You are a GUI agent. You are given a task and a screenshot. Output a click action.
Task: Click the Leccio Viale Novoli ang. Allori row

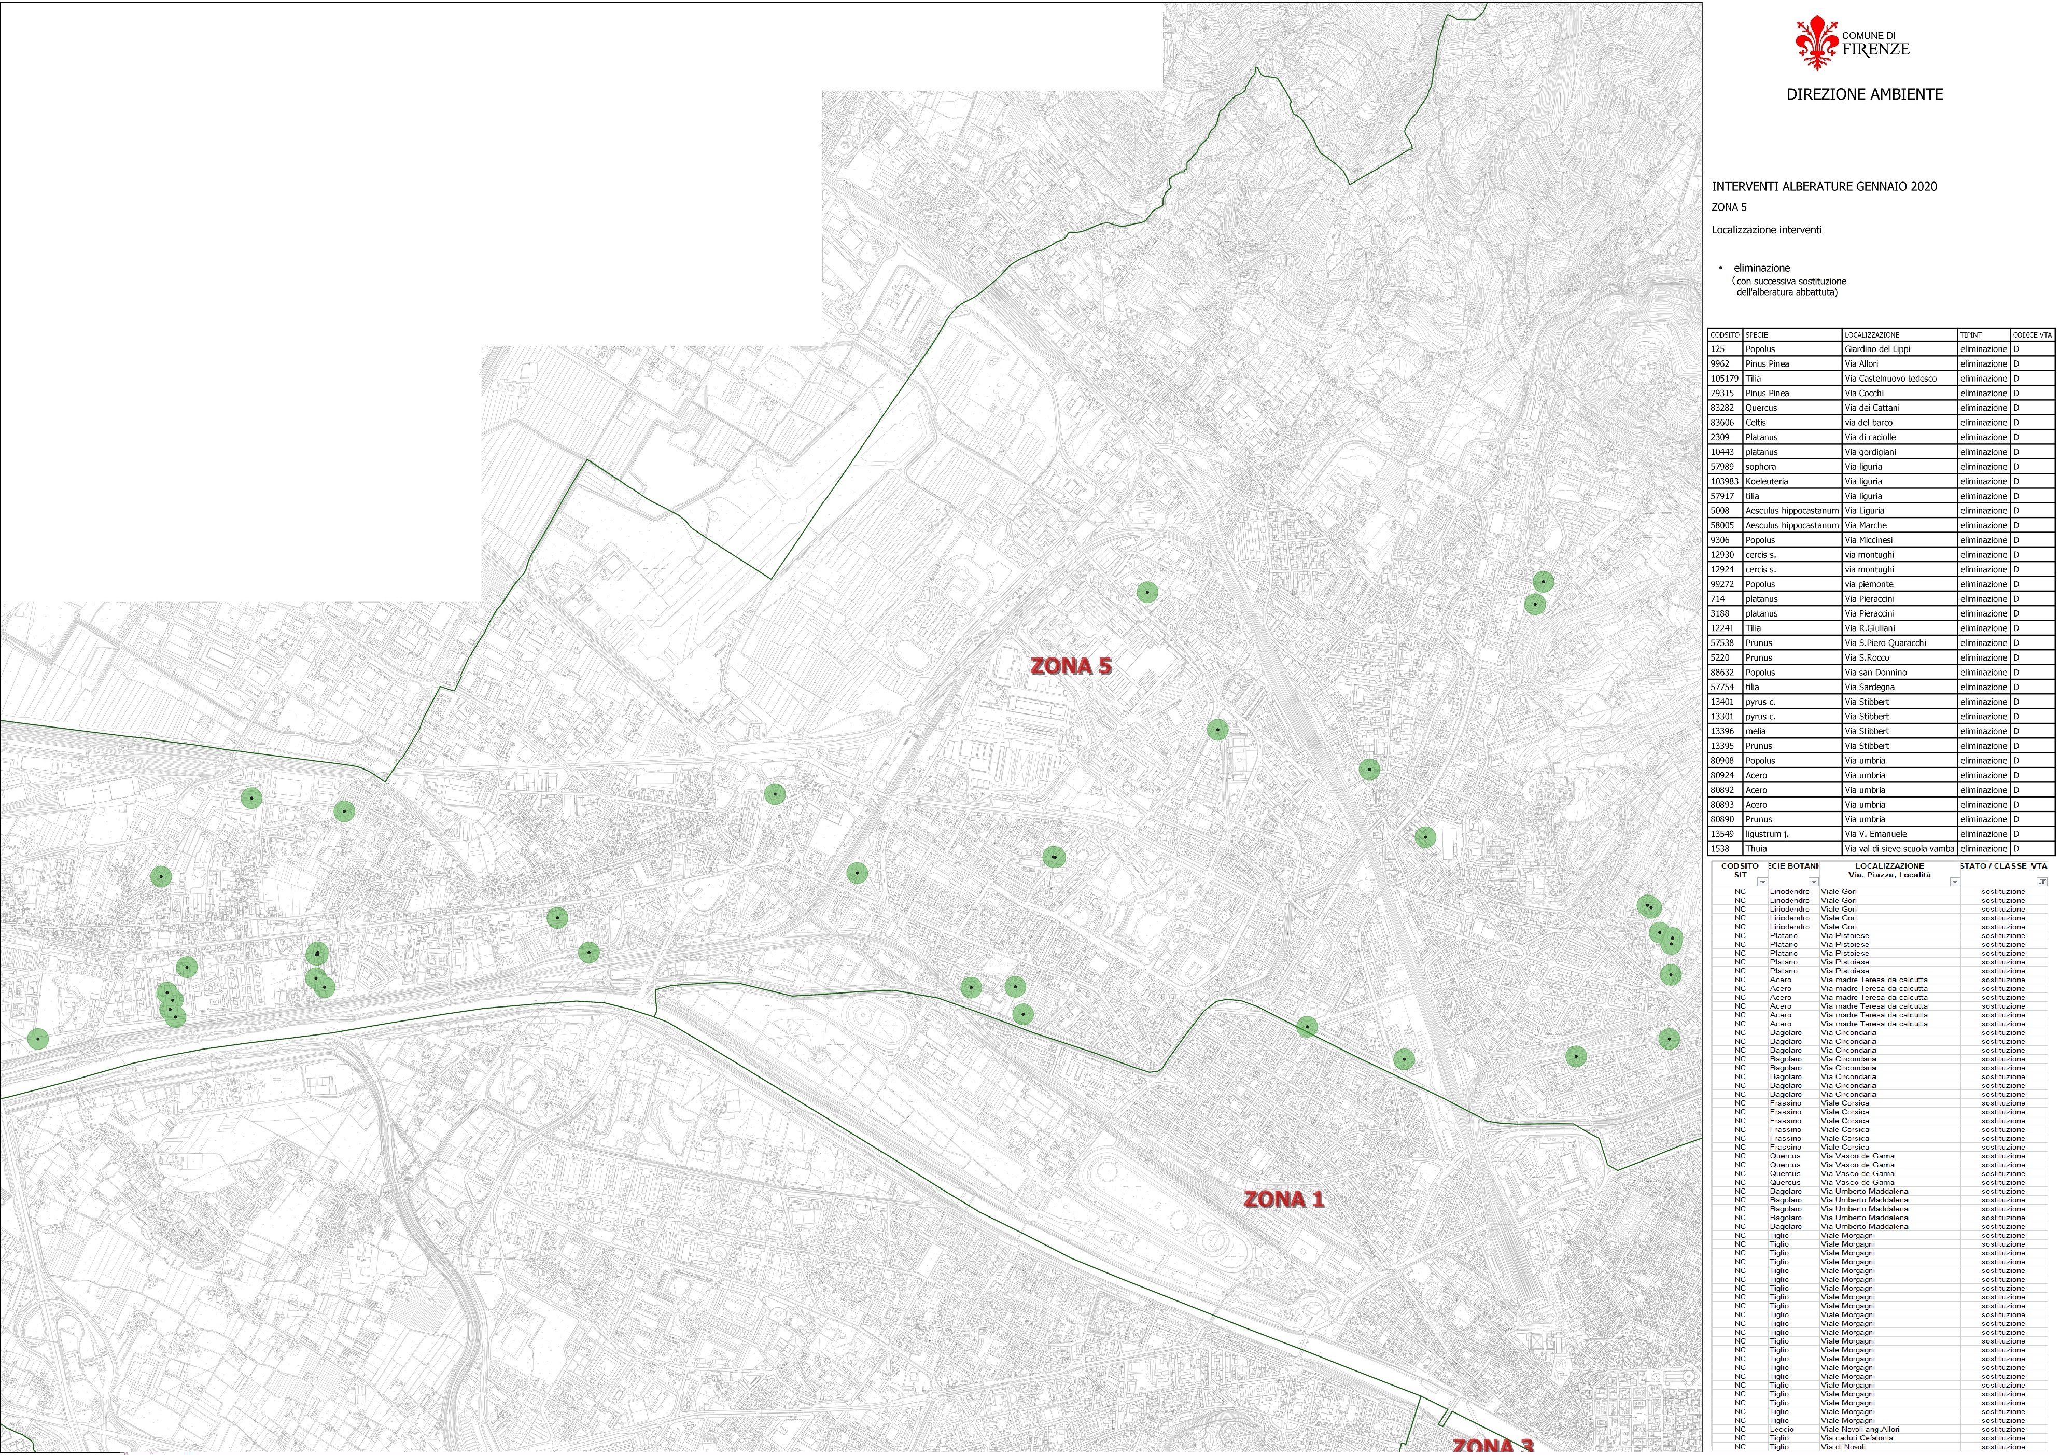click(x=1859, y=1429)
